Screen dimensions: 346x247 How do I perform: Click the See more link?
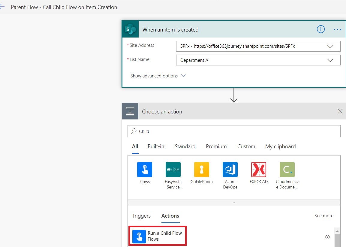coord(324,216)
